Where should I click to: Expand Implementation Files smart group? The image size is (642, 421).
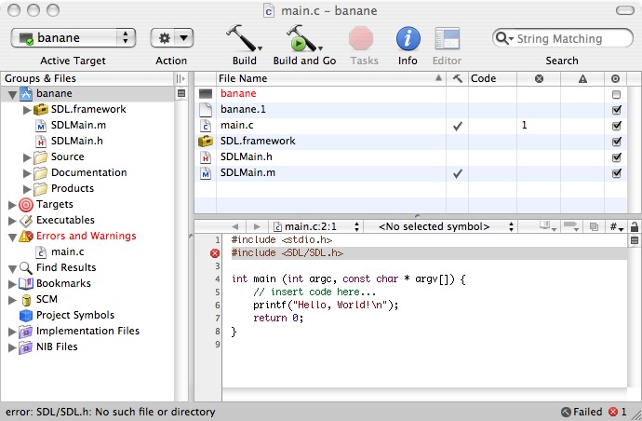tap(12, 332)
